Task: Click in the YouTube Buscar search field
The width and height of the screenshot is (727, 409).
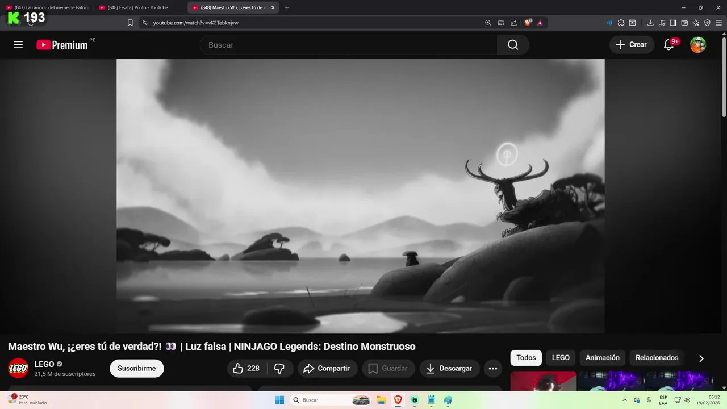Action: pos(349,45)
